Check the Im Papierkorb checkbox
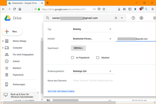Image resolution: width=156 pixels, height=104 pixels. [x=72, y=58]
